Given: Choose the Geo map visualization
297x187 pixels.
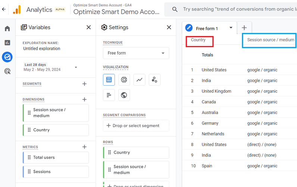Looking at the screenshot, I should pyautogui.click(x=124, y=95).
